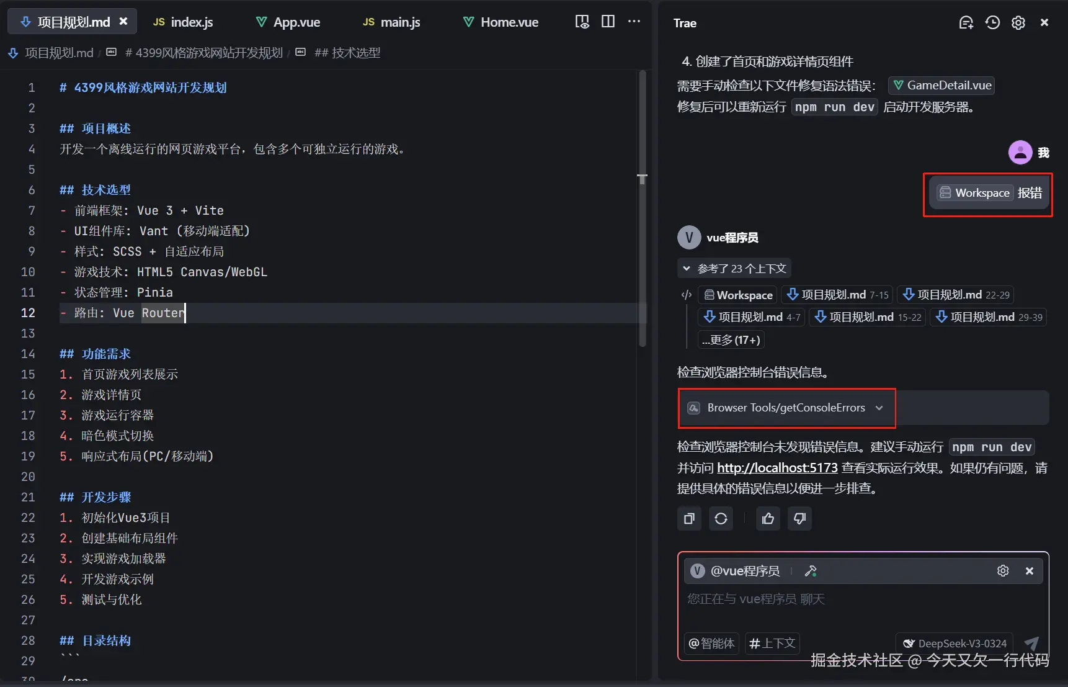Expand the Browser Tools/getConsoleErrors call details

click(879, 408)
